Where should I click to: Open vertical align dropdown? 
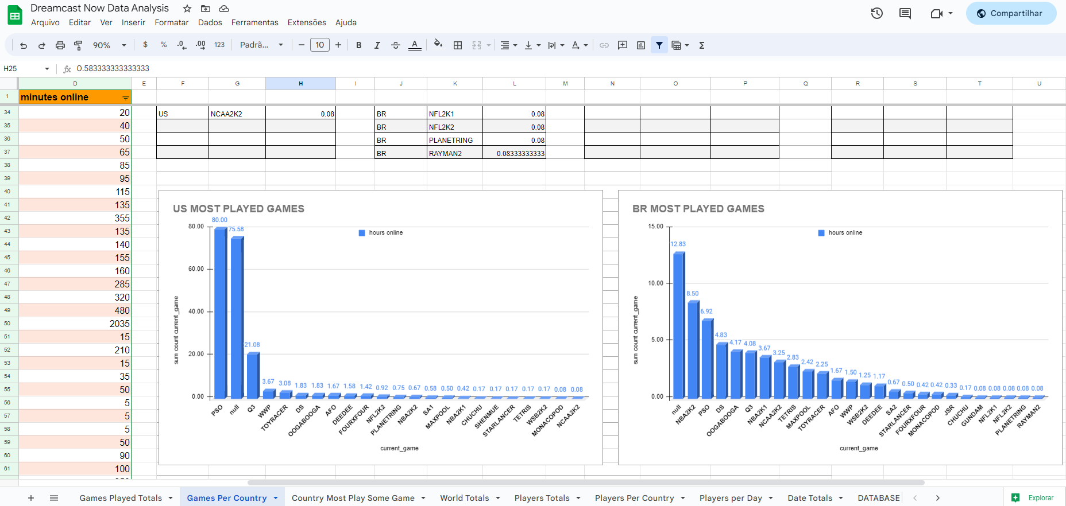[x=532, y=45]
